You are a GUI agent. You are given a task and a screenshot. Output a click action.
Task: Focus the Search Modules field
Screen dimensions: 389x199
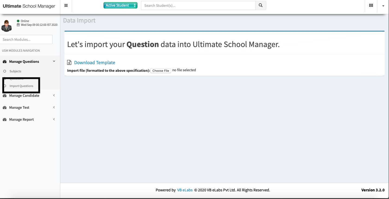(x=26, y=39)
